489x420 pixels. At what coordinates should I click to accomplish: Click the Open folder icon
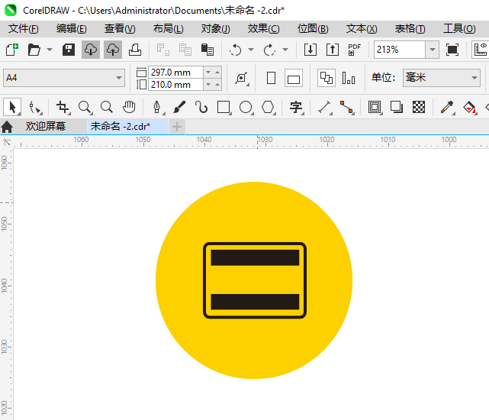(x=34, y=50)
